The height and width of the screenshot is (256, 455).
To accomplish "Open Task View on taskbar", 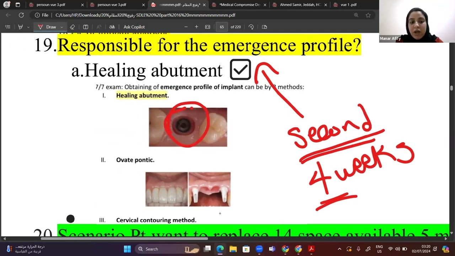I will tap(207, 249).
